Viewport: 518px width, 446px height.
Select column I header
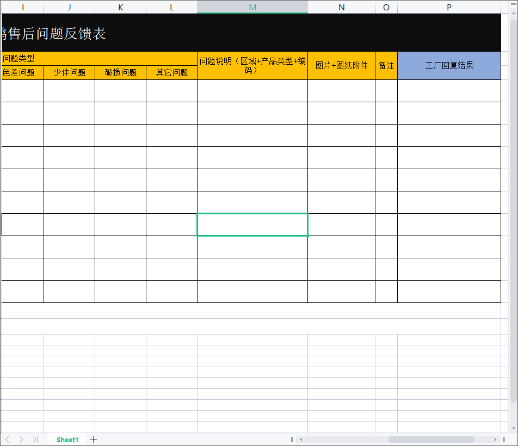[x=23, y=7]
